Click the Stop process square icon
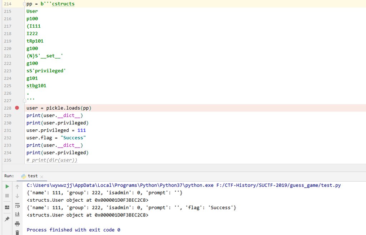 7,196
